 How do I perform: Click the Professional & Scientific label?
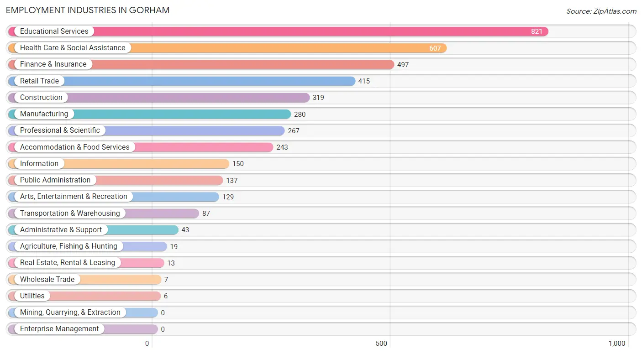(60, 130)
